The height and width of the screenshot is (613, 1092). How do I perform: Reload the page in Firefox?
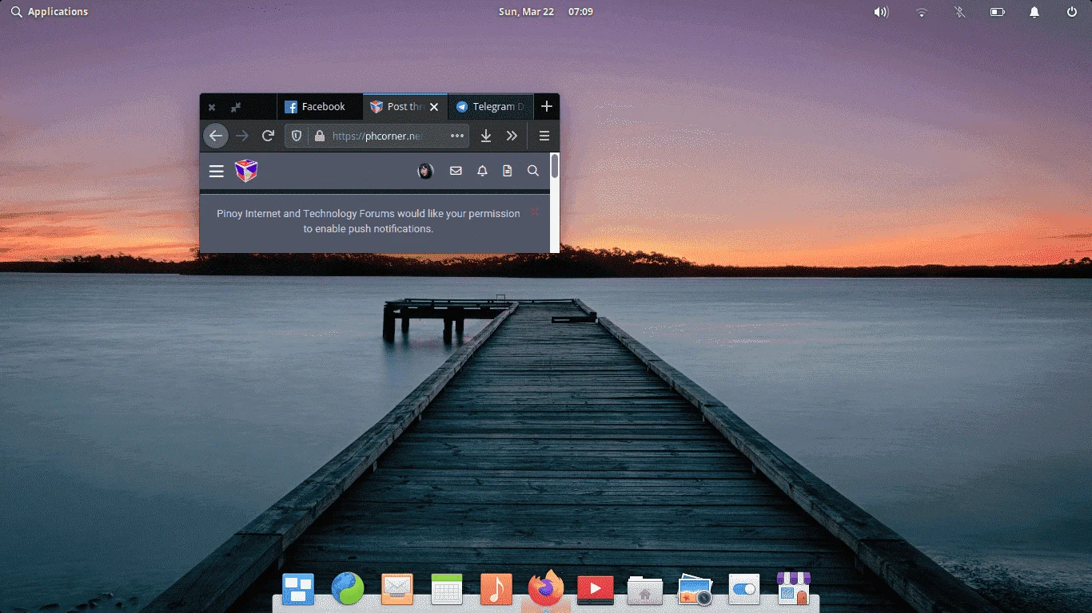coord(269,136)
